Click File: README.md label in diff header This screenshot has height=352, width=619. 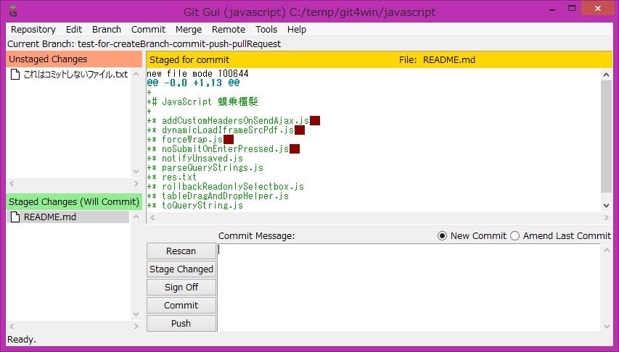(437, 60)
